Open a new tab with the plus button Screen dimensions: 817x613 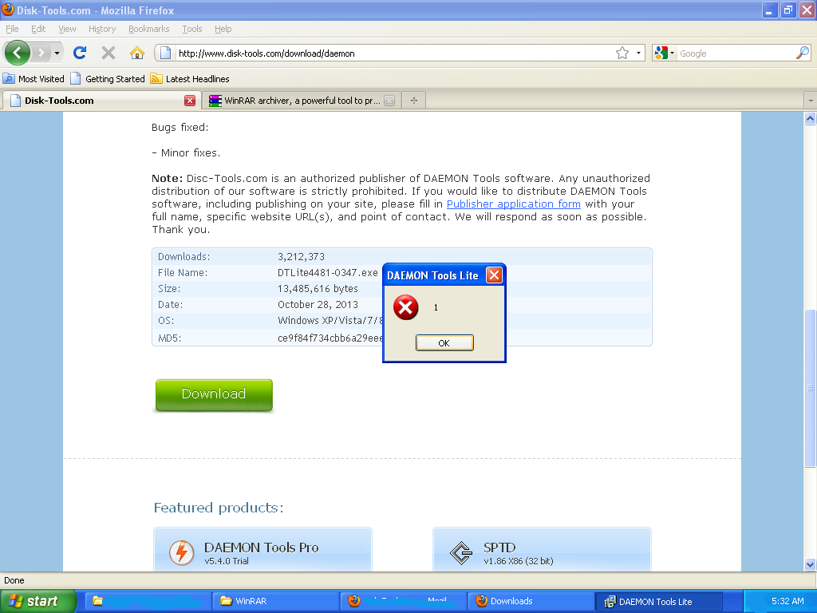(x=414, y=101)
